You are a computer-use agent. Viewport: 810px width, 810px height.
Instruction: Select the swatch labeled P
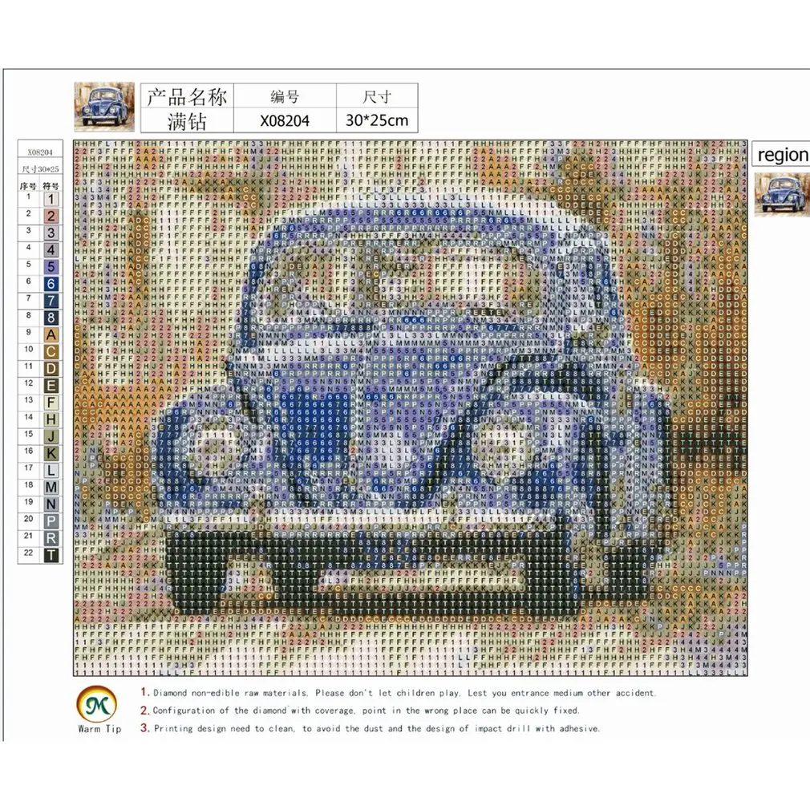coord(51,521)
